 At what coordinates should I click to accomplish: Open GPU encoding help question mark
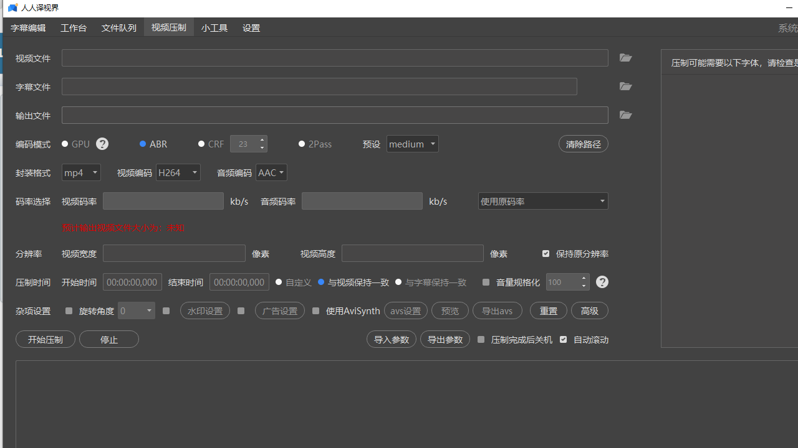pyautogui.click(x=102, y=144)
